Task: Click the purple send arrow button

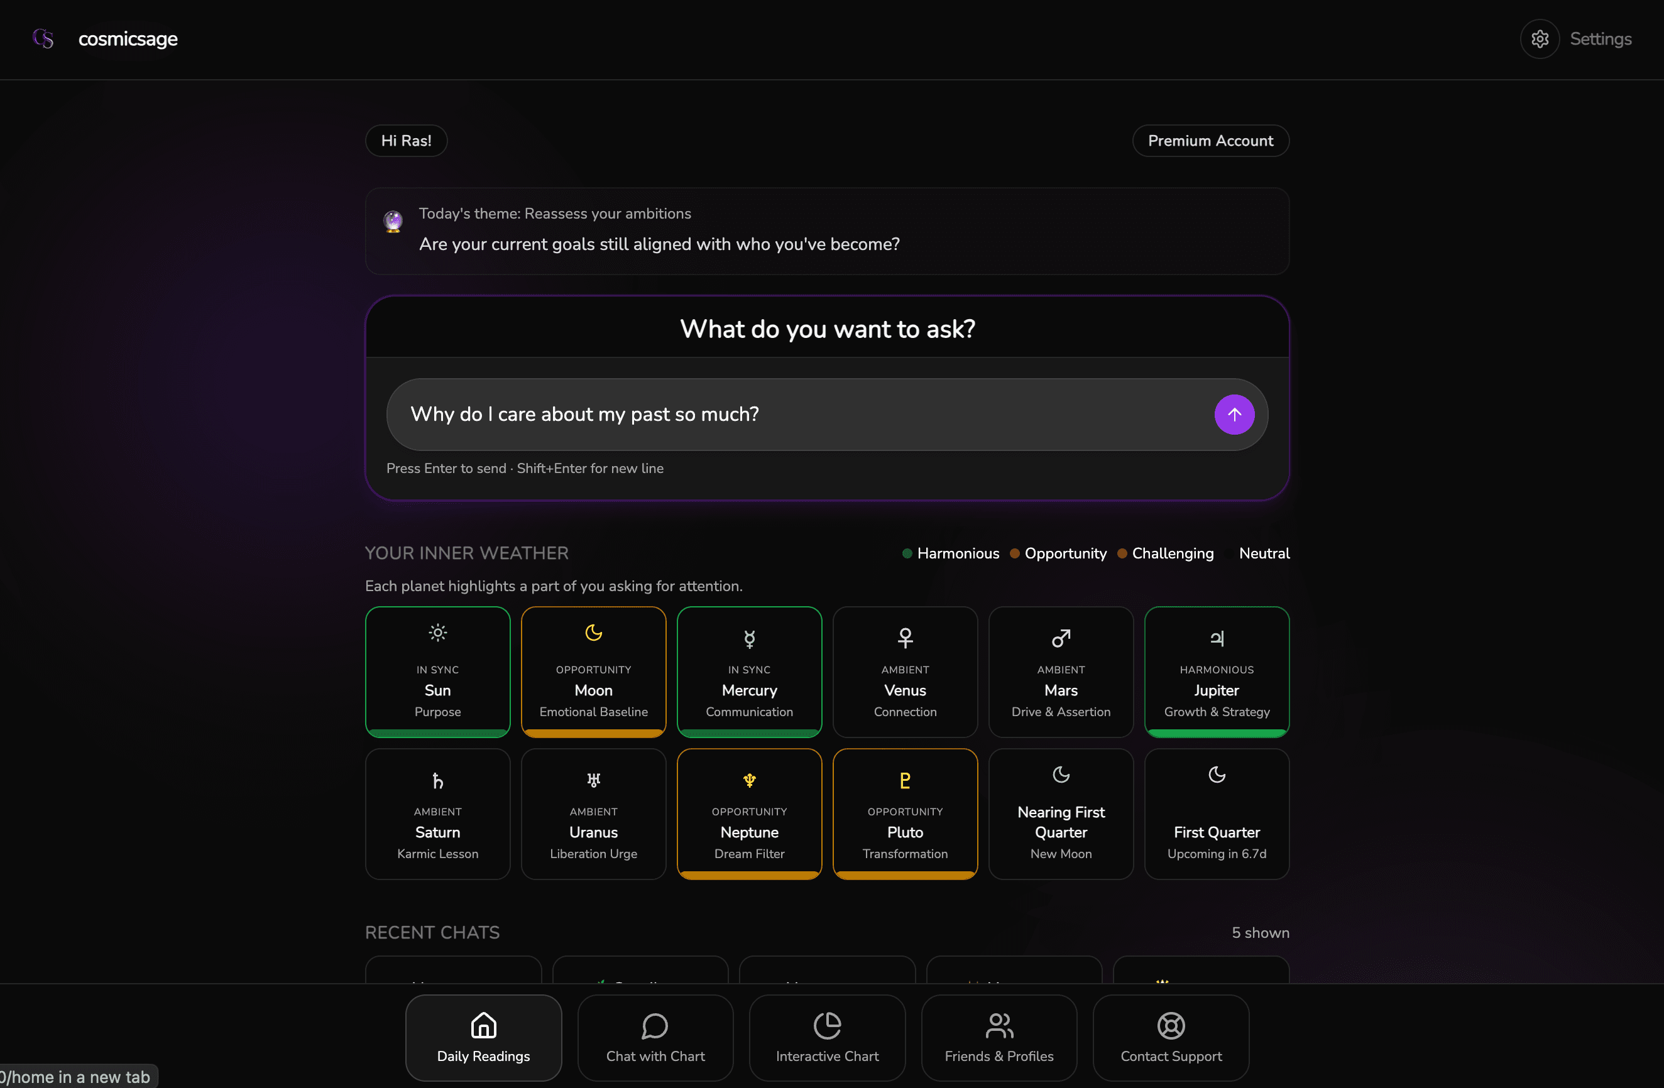Action: (x=1234, y=415)
